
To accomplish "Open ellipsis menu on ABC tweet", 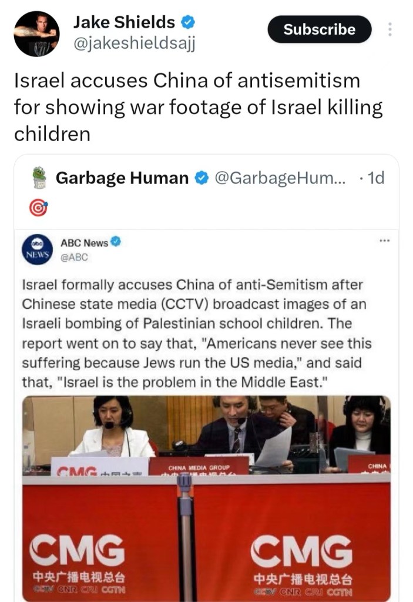I will click(384, 241).
